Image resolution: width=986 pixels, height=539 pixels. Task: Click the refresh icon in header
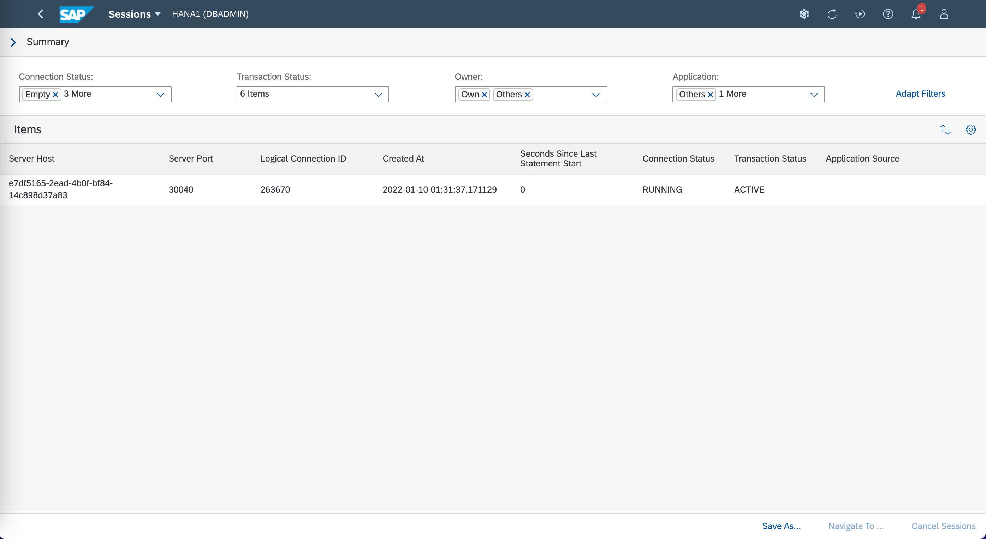832,14
